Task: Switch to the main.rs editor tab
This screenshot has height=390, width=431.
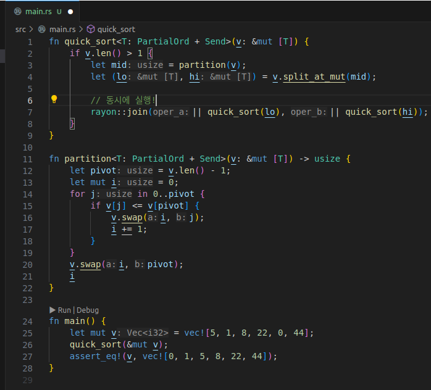Action: coord(37,11)
